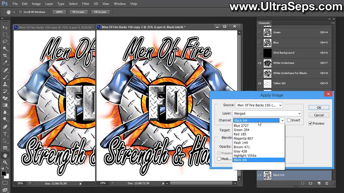Select the Dodge tool
Image resolution: width=344 pixels, height=193 pixels.
5,119
